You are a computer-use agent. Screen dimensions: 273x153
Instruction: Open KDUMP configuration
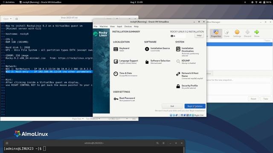pyautogui.click(x=186, y=62)
